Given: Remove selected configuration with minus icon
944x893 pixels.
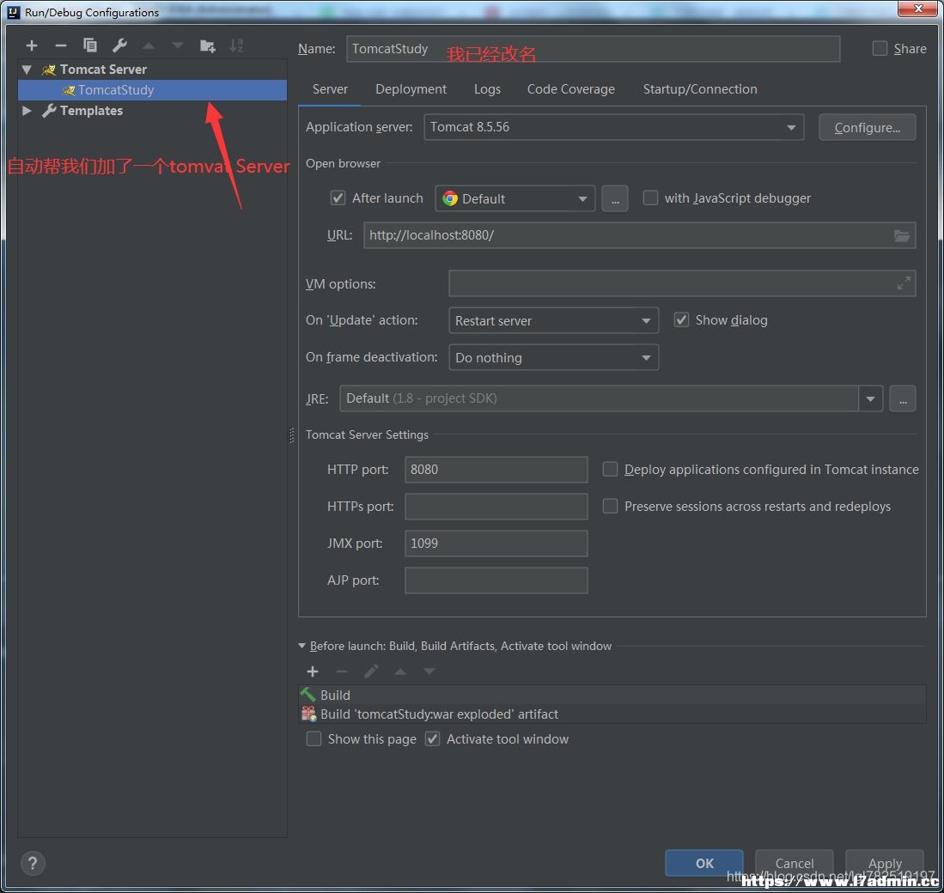Looking at the screenshot, I should [x=61, y=46].
